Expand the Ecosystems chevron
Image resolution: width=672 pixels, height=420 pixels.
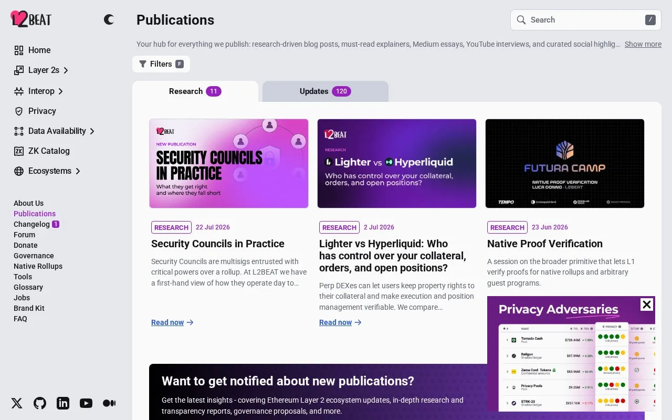click(78, 171)
